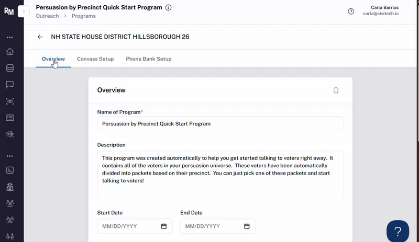Show program info icon beside title
The height and width of the screenshot is (242, 419).
point(168,7)
